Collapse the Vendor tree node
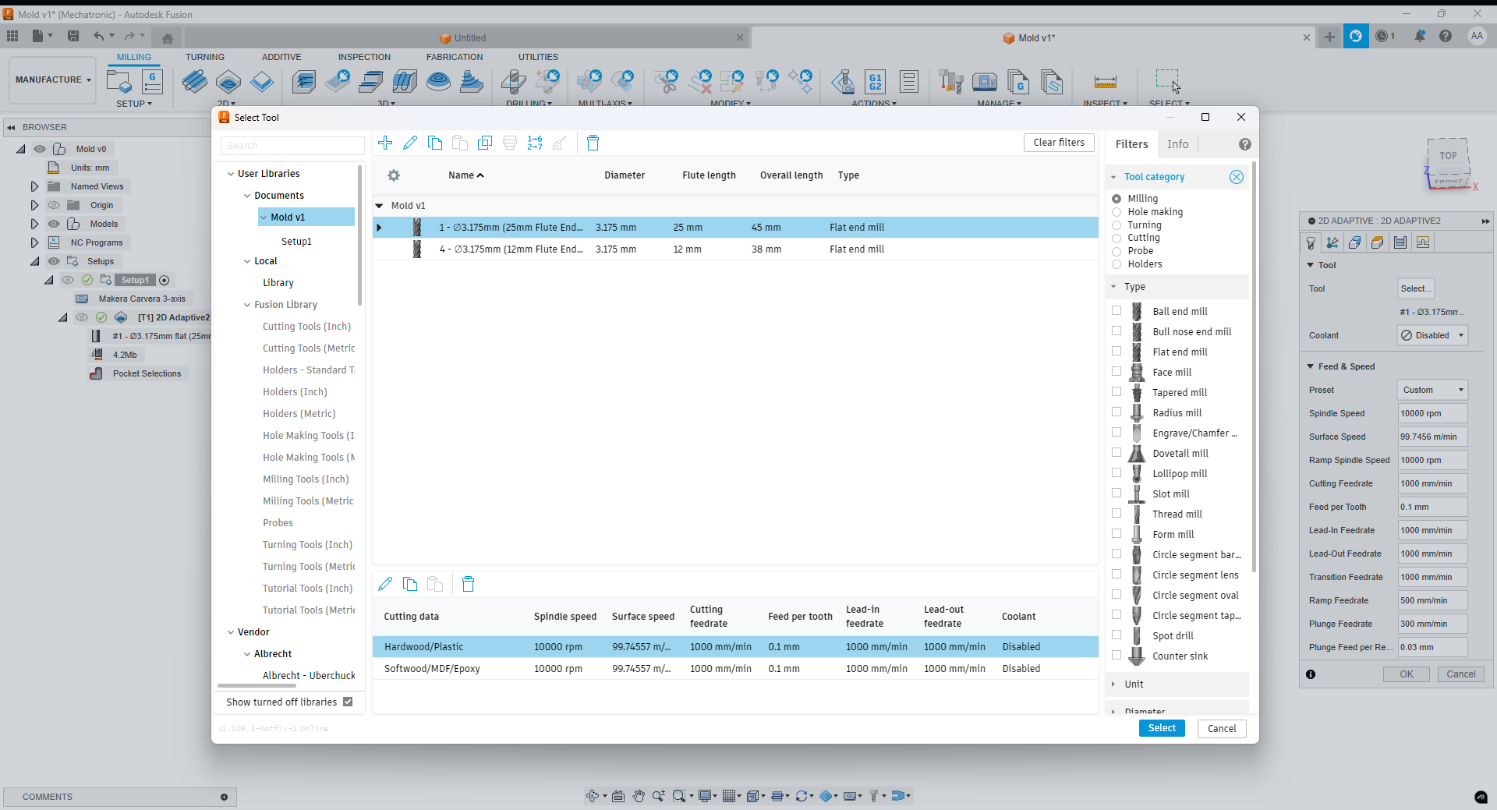Viewport: 1497px width, 810px height. [231, 632]
